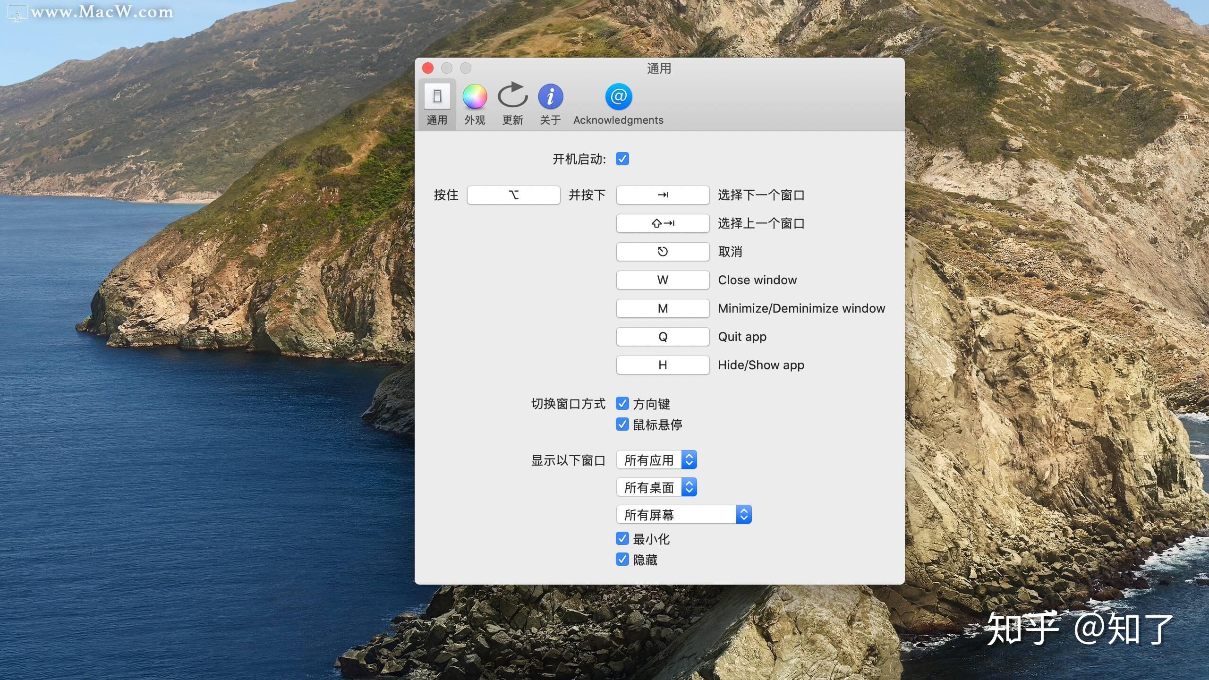
Task: Uncheck the 鼠标悬停 option
Action: click(x=622, y=424)
